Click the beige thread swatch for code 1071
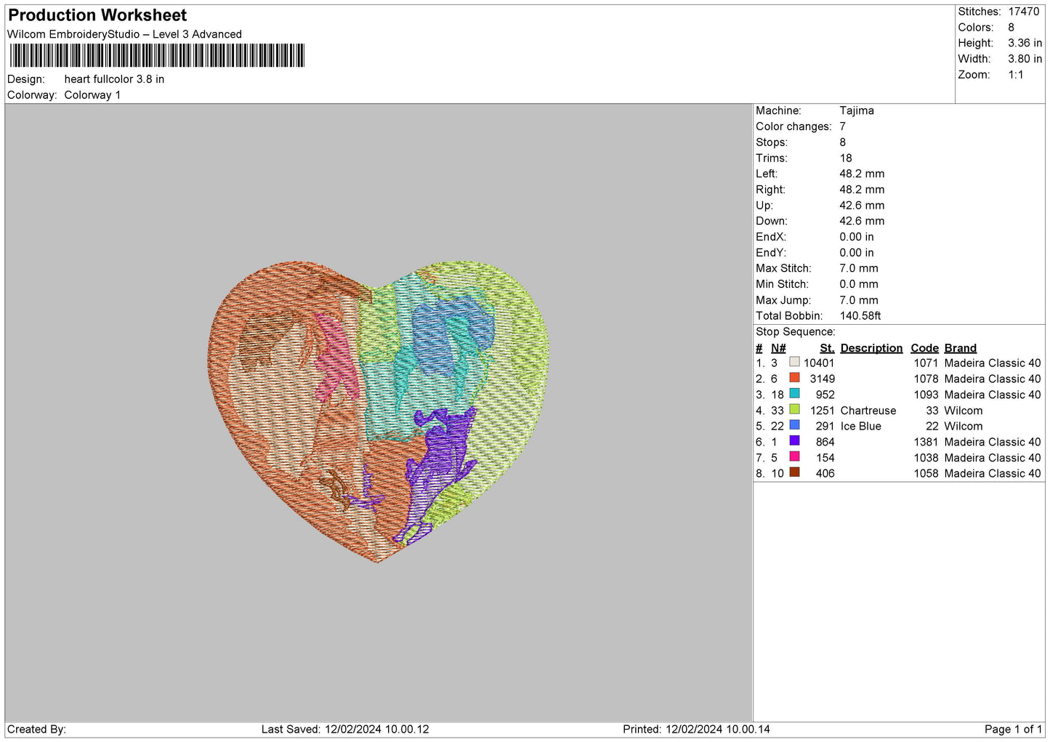Viewport: 1050px width, 742px height. tap(794, 362)
